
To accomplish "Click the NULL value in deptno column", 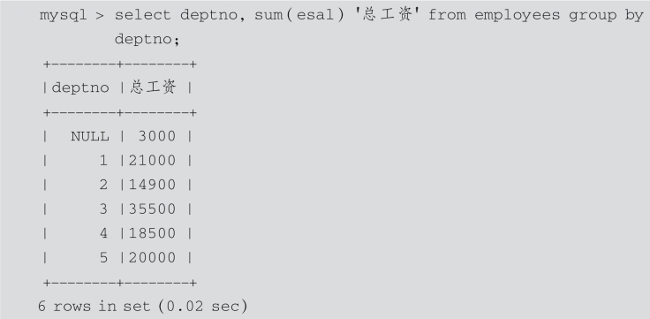I will (x=90, y=136).
